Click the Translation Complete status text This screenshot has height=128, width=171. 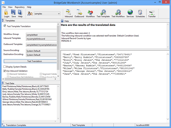16,125
